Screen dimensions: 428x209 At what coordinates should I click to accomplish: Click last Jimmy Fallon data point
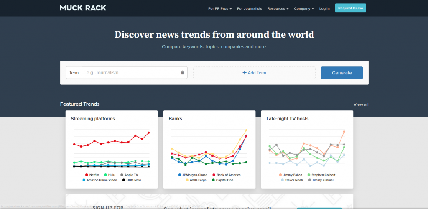click(x=344, y=132)
